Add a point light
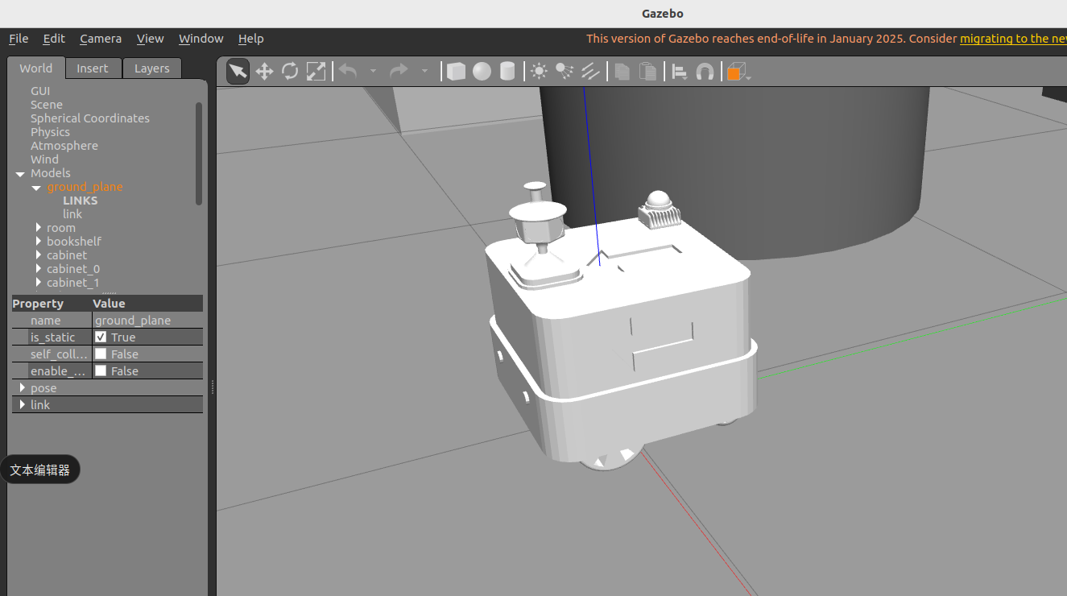The width and height of the screenshot is (1067, 596). [x=540, y=72]
